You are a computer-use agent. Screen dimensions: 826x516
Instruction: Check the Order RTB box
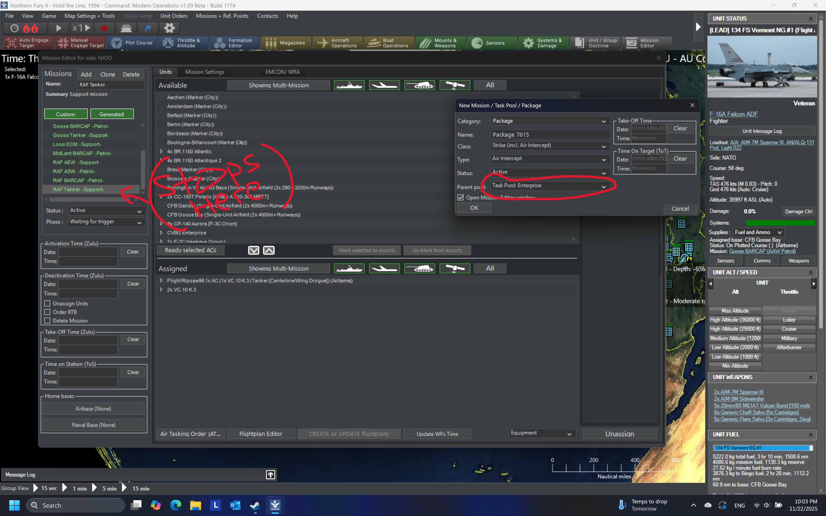point(47,312)
